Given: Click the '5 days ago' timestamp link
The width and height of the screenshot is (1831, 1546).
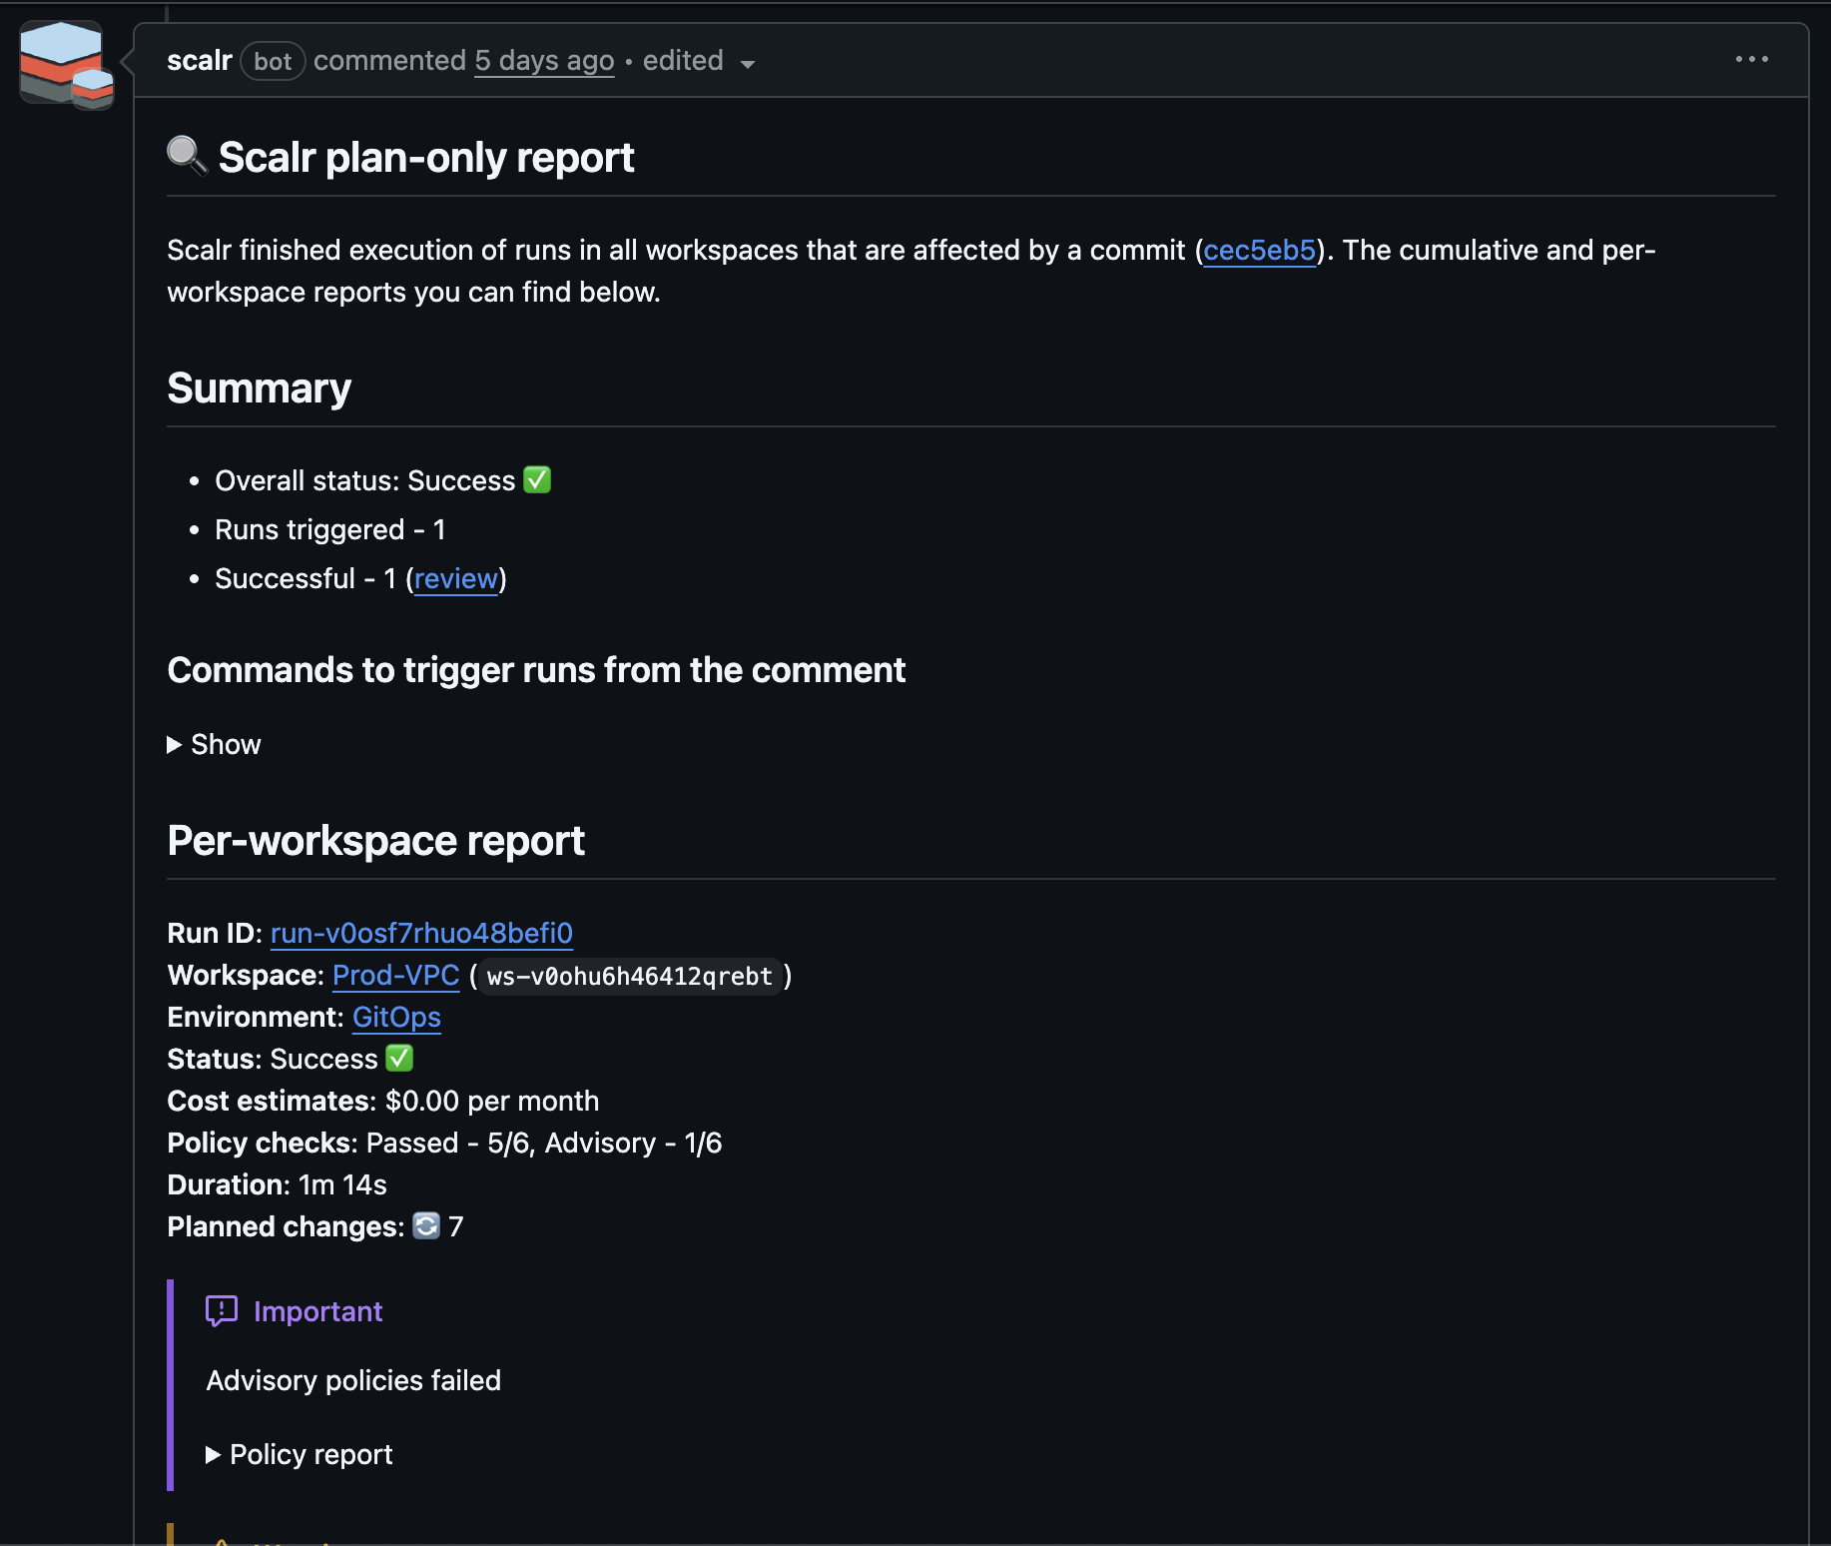Looking at the screenshot, I should (544, 60).
